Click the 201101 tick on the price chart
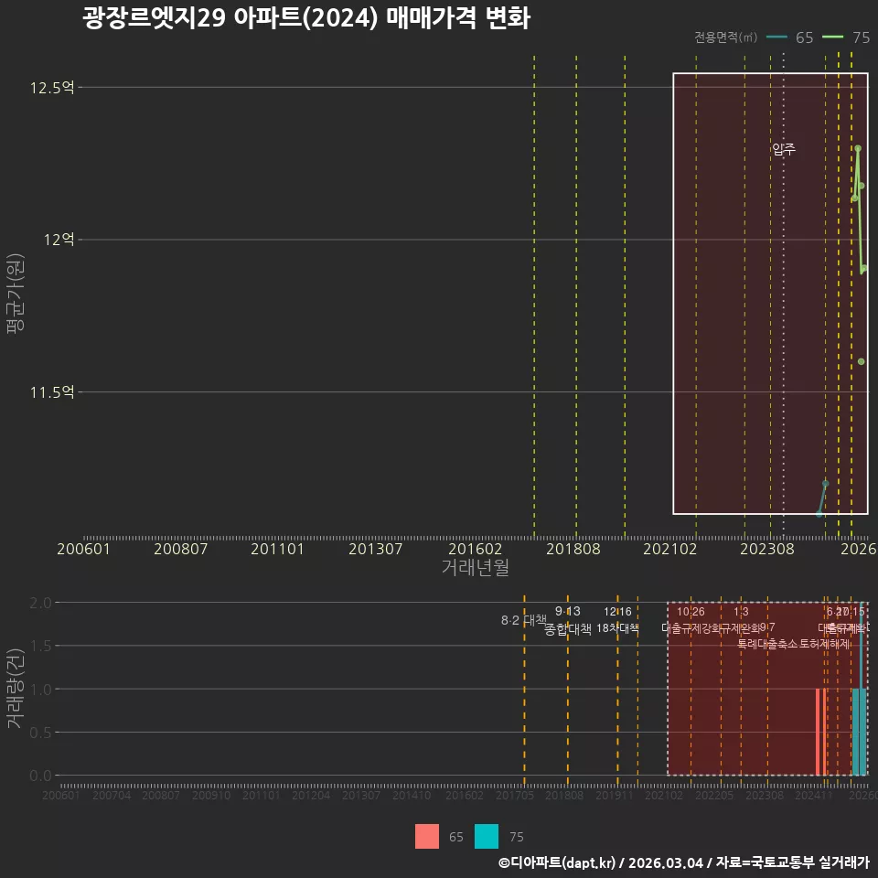The width and height of the screenshot is (878, 878). [277, 549]
